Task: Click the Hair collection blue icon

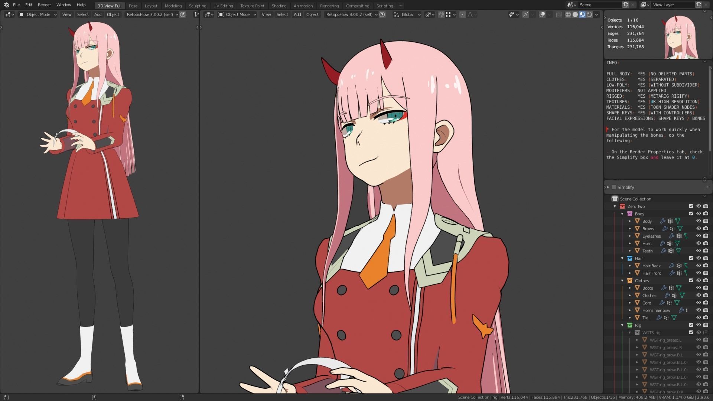Action: (630, 258)
